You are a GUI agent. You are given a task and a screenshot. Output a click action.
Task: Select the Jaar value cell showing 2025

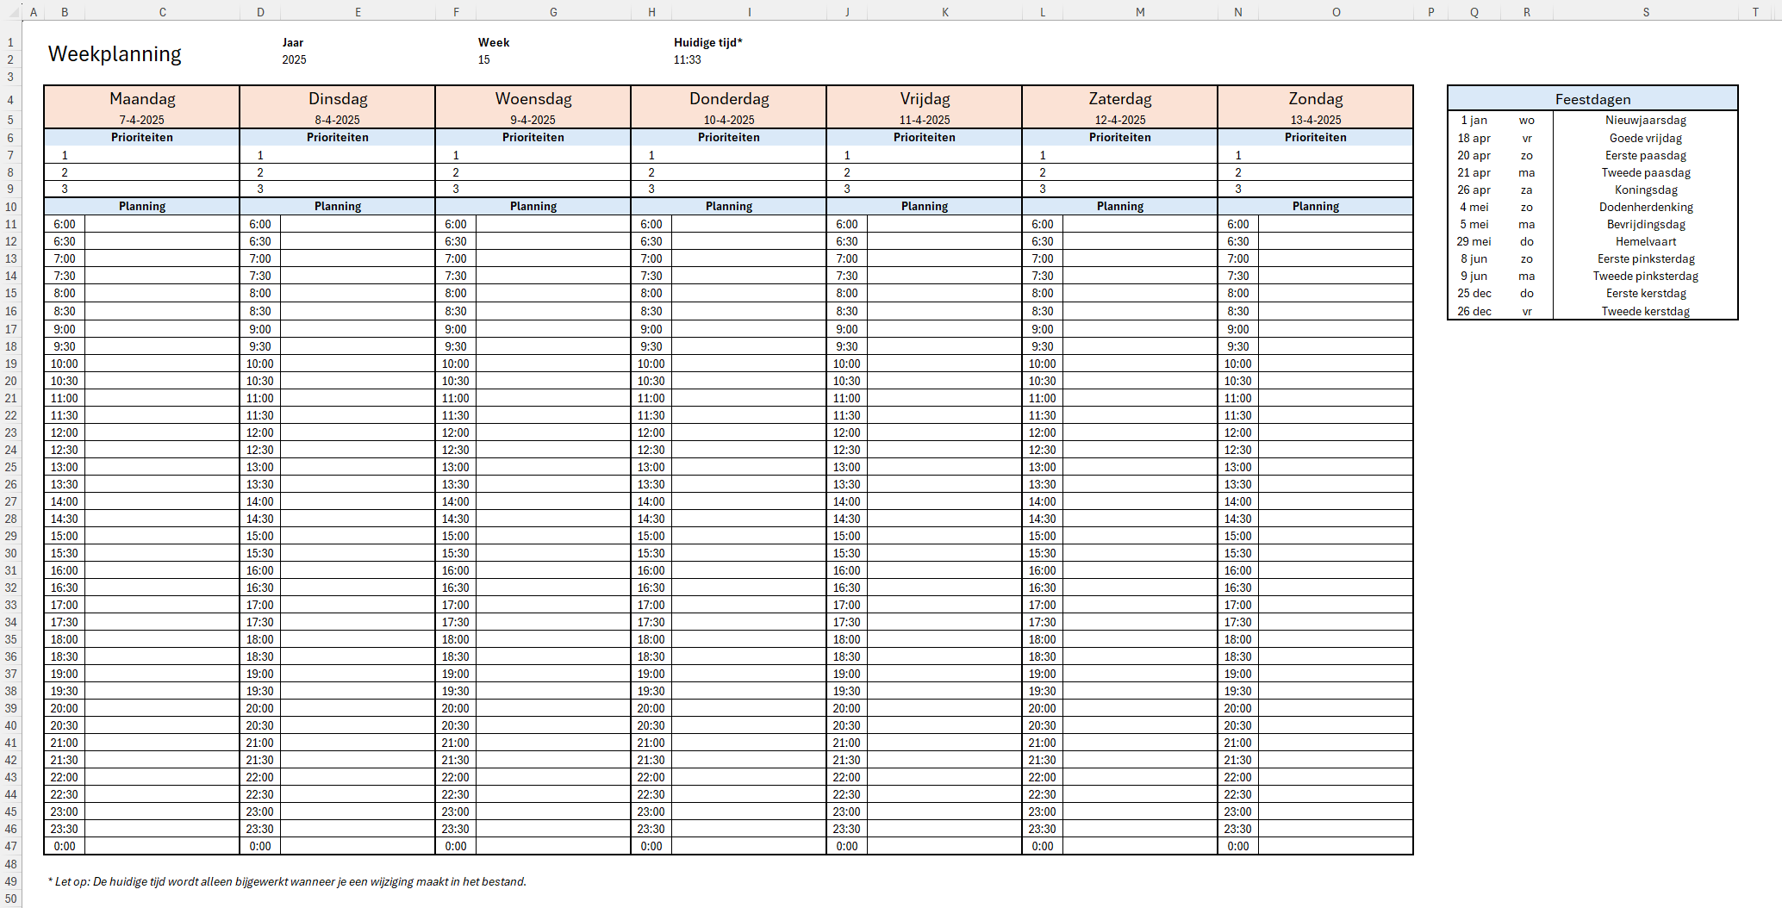coord(294,59)
